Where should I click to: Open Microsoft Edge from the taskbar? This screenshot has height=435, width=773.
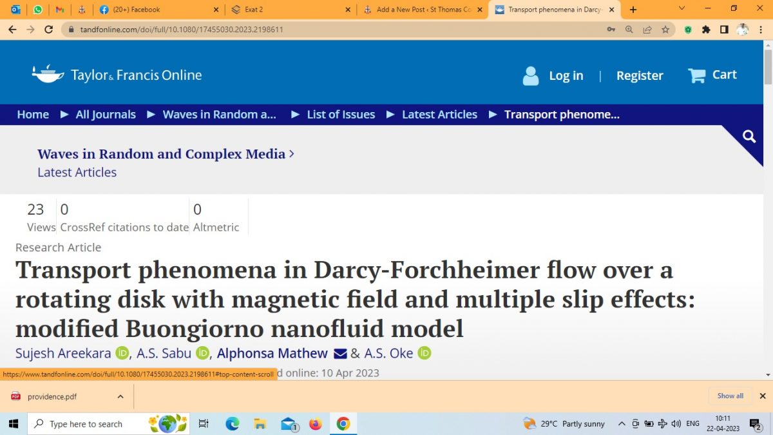point(232,423)
